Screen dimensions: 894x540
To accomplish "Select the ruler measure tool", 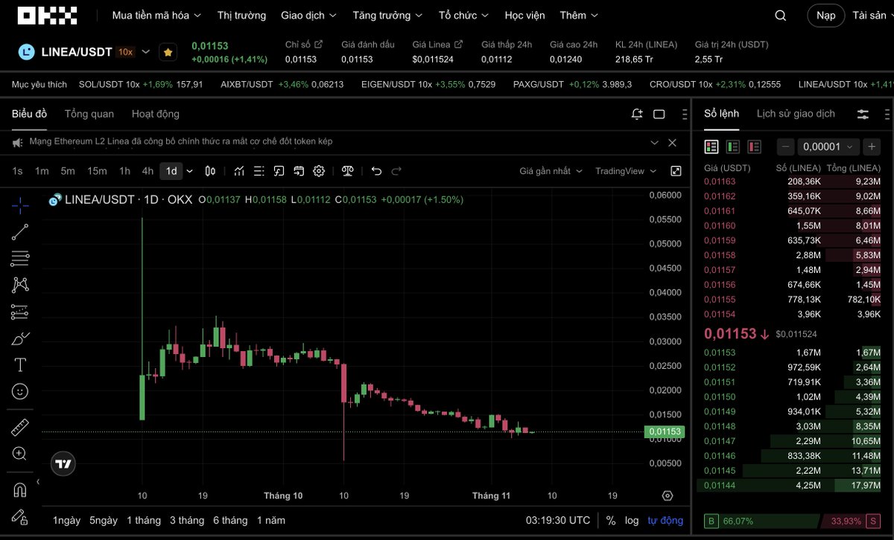I will pos(20,427).
